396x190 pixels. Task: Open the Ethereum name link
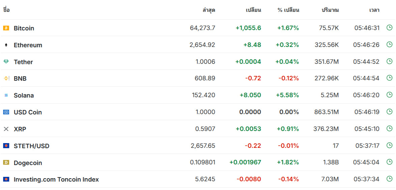(28, 45)
